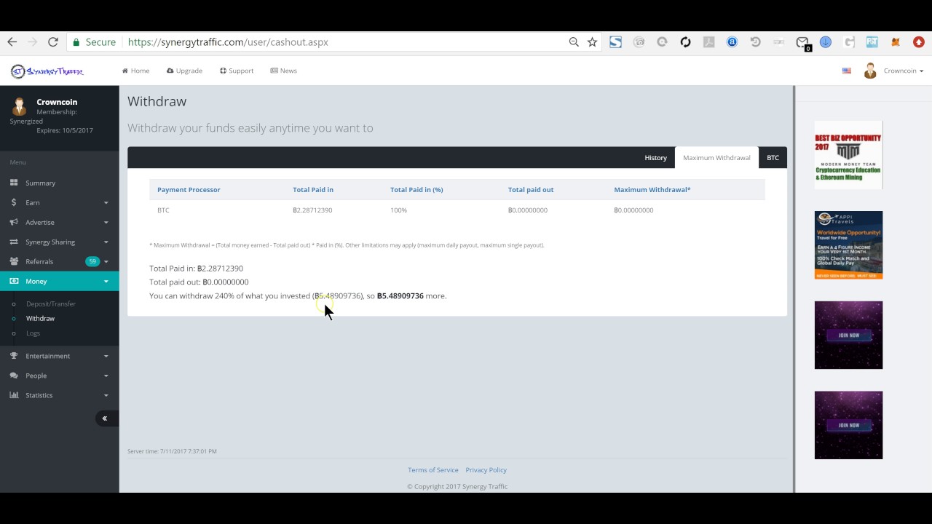Click the US flag language icon

pyautogui.click(x=847, y=71)
